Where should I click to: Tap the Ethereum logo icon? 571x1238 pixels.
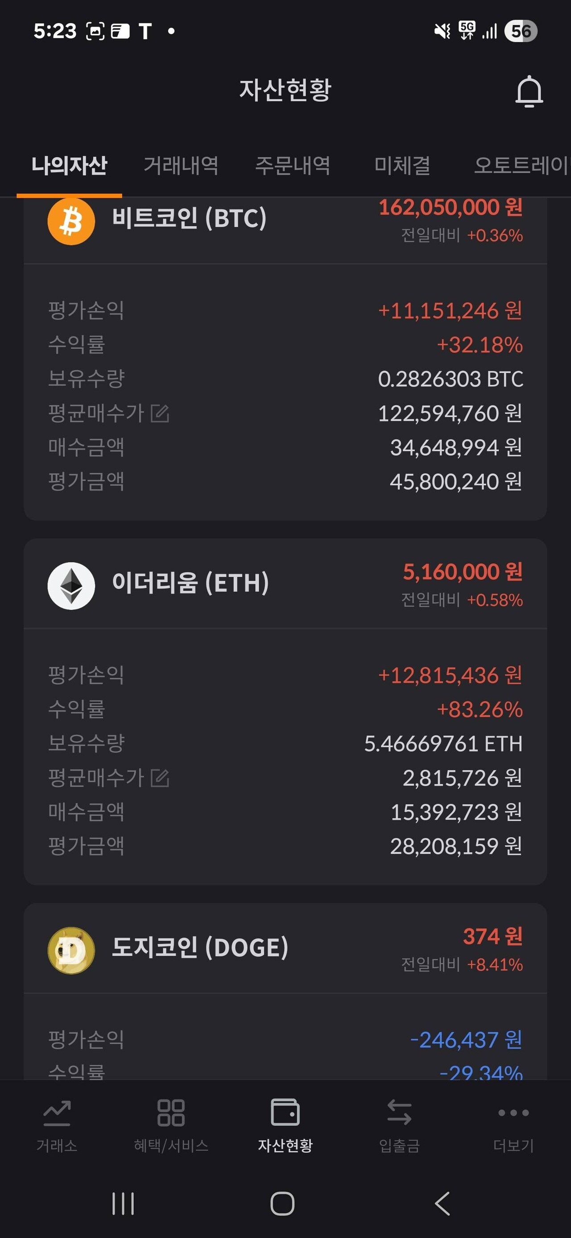[x=71, y=586]
